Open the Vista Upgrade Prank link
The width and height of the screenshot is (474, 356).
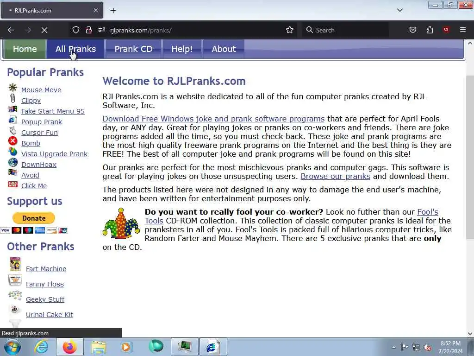pos(55,154)
